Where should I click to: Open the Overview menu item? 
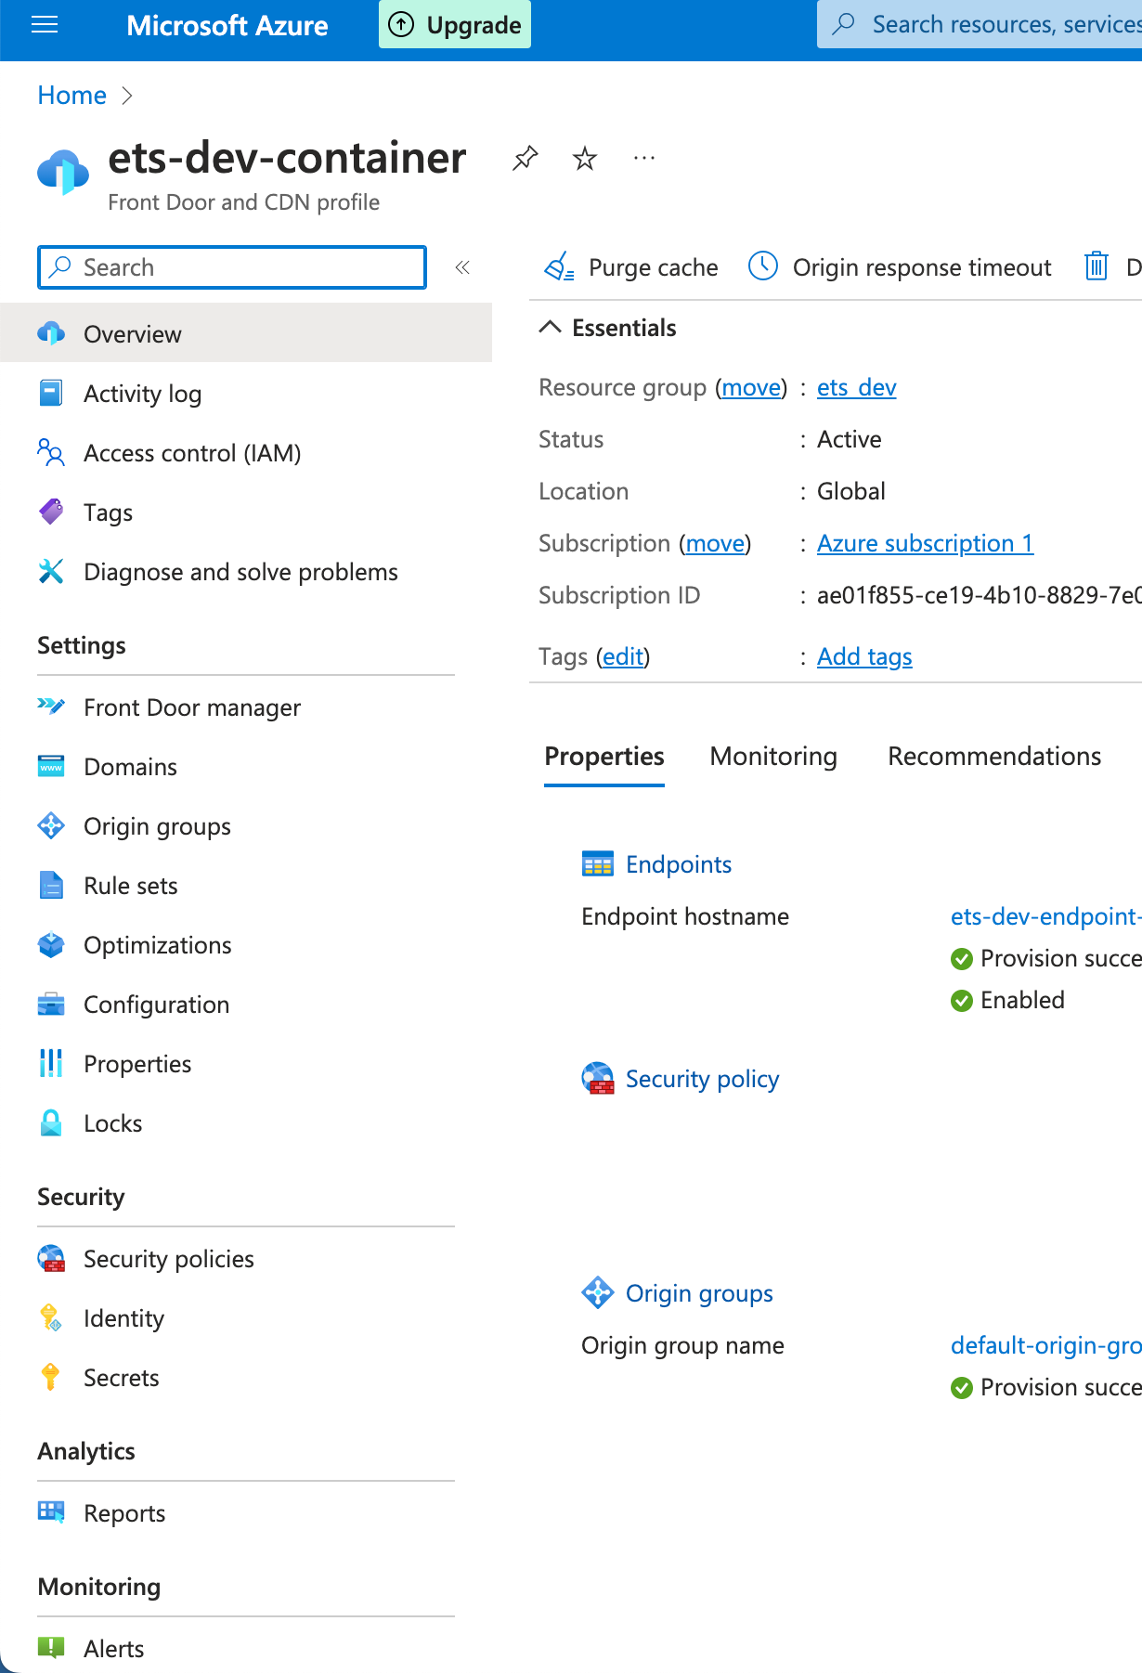pos(246,333)
